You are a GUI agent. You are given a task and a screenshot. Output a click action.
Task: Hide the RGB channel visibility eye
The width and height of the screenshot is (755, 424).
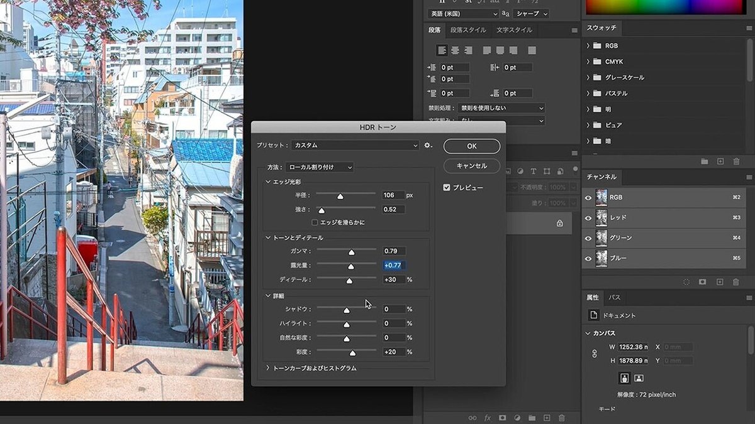click(588, 197)
